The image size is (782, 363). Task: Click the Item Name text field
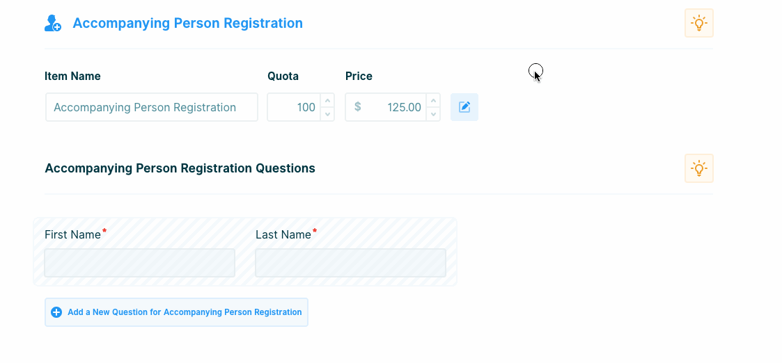[x=152, y=107]
